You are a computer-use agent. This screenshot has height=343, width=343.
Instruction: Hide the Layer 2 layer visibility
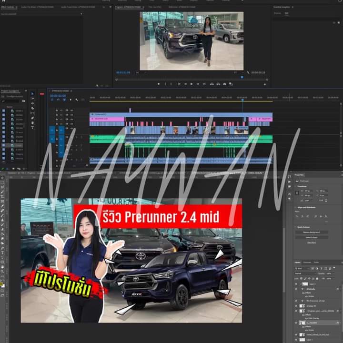(x=296, y=284)
